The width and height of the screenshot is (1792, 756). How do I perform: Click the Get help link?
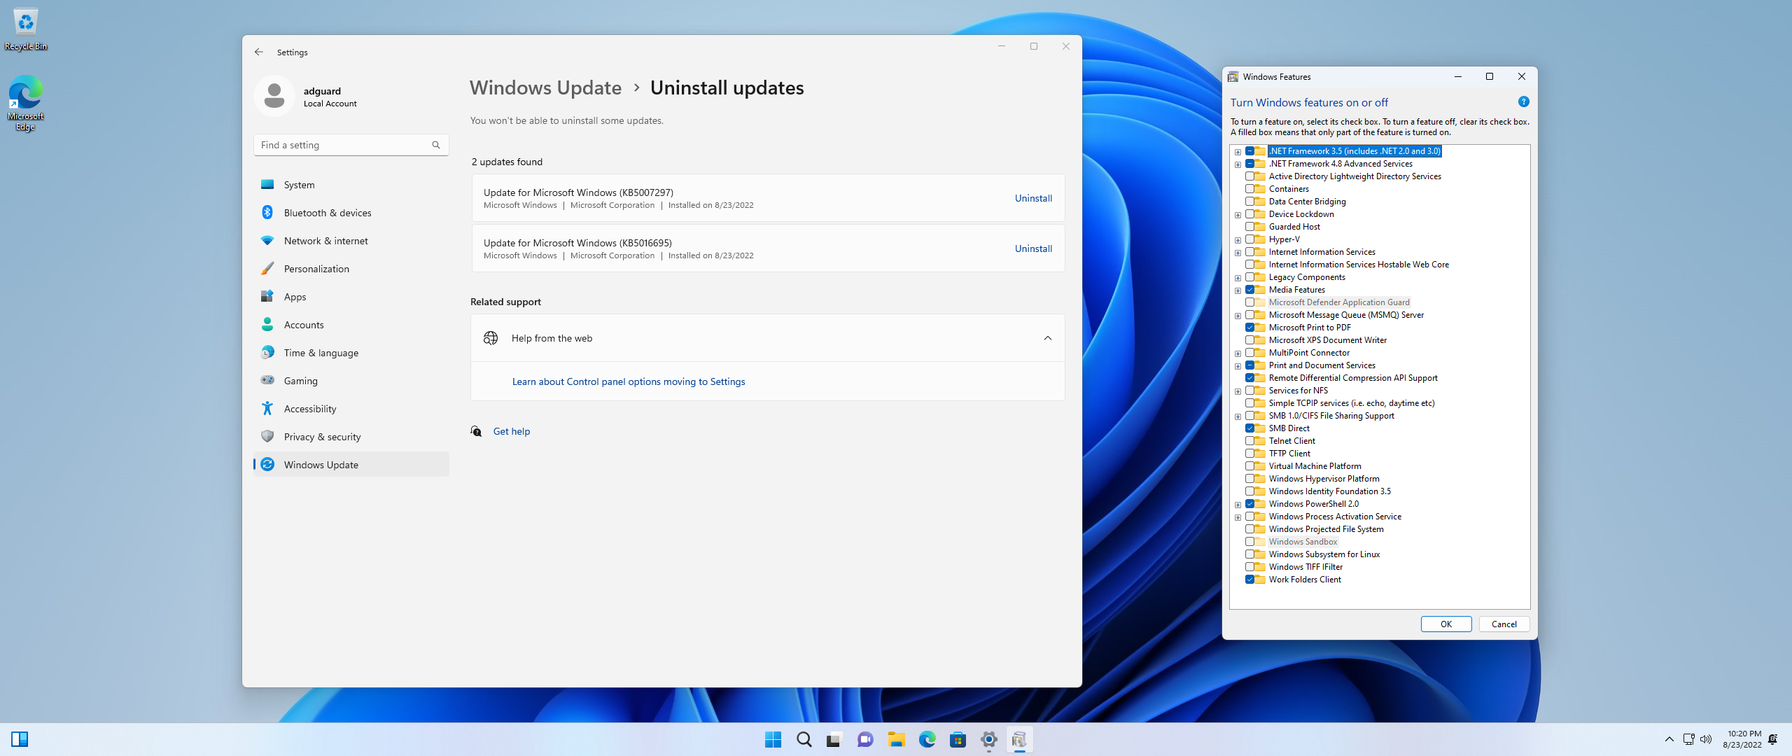pyautogui.click(x=511, y=431)
